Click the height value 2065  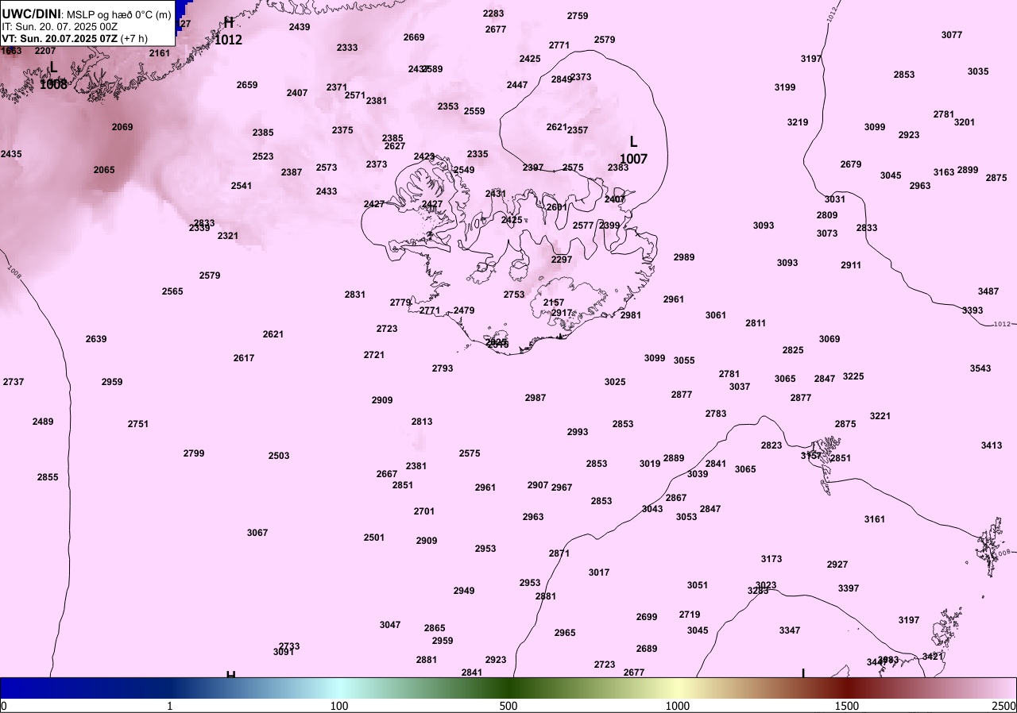pyautogui.click(x=104, y=170)
